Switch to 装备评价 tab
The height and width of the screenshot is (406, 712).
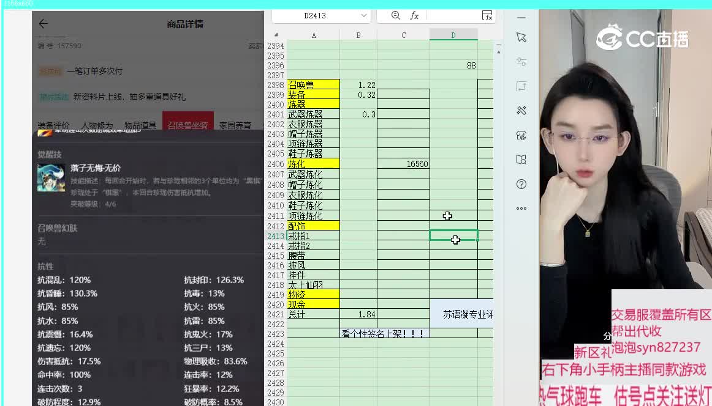tap(53, 125)
